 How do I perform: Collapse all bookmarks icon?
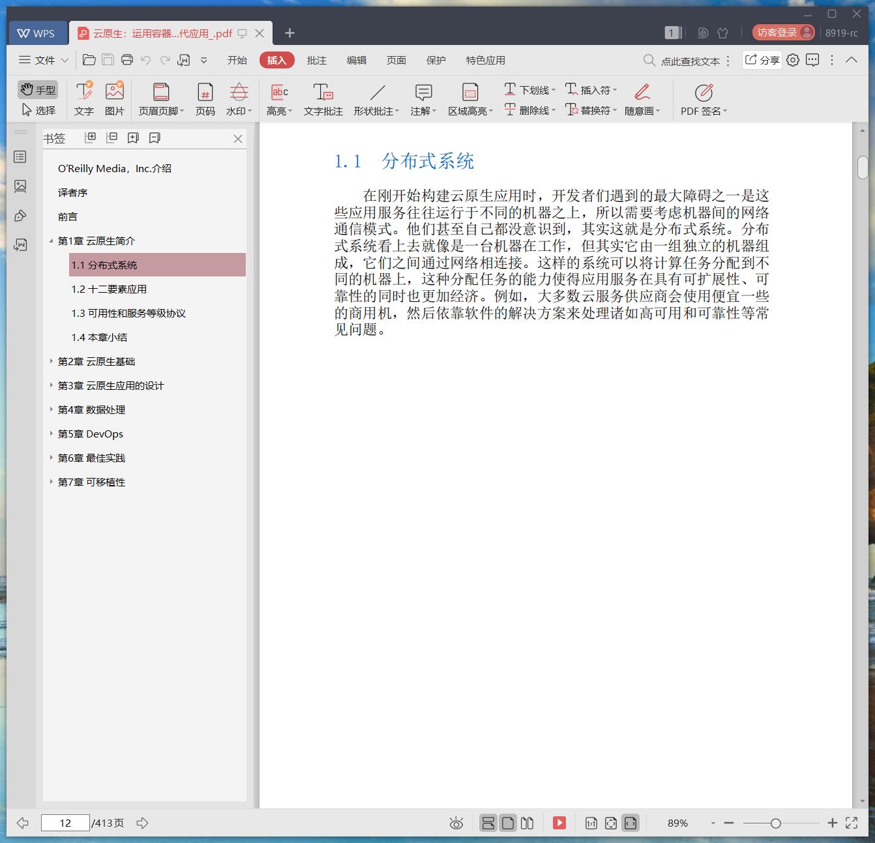click(x=112, y=138)
